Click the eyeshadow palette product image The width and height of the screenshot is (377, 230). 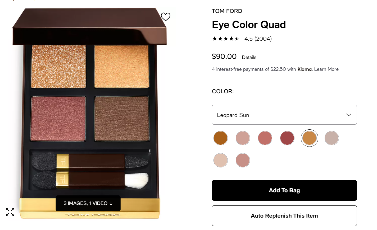[89, 114]
